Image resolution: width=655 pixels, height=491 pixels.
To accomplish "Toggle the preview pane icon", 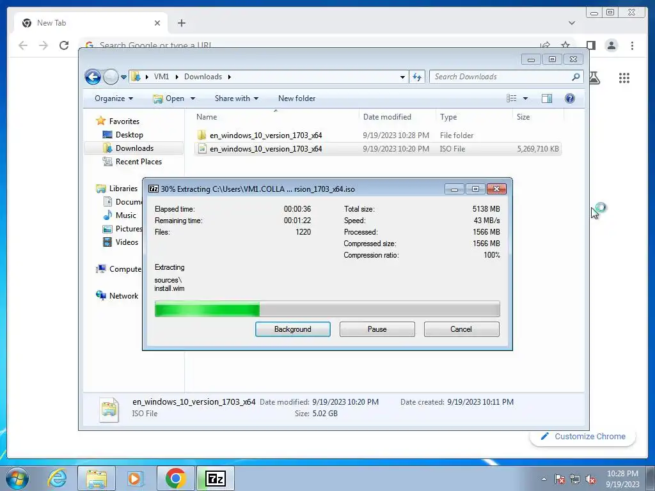I will pyautogui.click(x=547, y=98).
